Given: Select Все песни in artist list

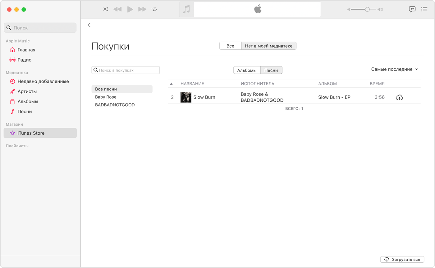Looking at the screenshot, I should pos(122,89).
